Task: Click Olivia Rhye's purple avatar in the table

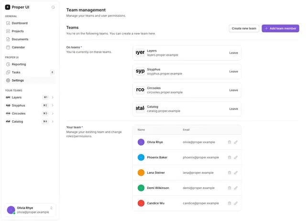Action: click(x=141, y=142)
